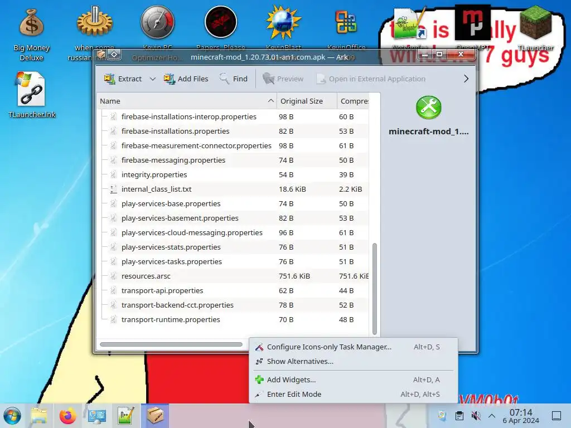This screenshot has height=428, width=571.
Task: Click Open in External Application
Action: pyautogui.click(x=371, y=79)
